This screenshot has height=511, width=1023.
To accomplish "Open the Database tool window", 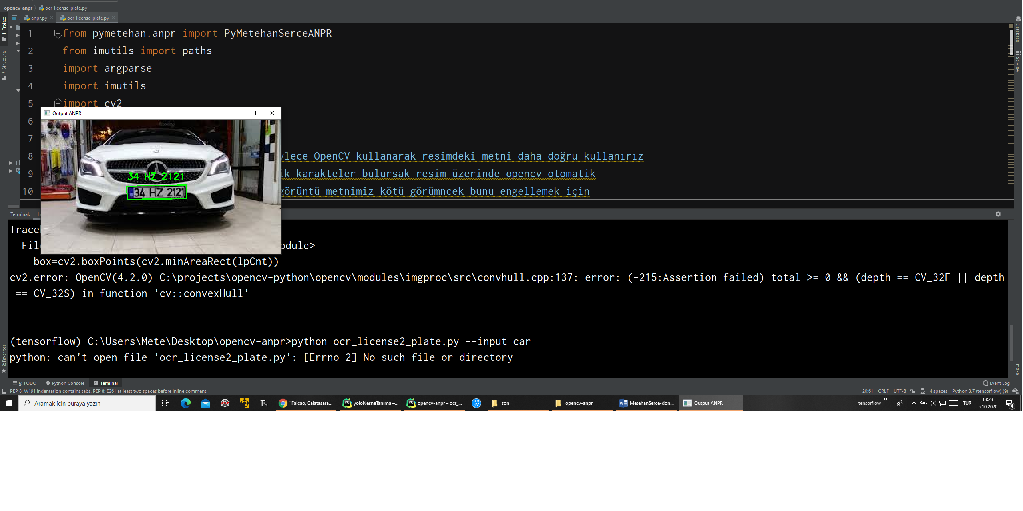I will coord(1018,30).
